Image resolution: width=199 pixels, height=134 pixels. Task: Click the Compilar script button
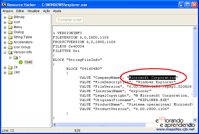(70, 20)
